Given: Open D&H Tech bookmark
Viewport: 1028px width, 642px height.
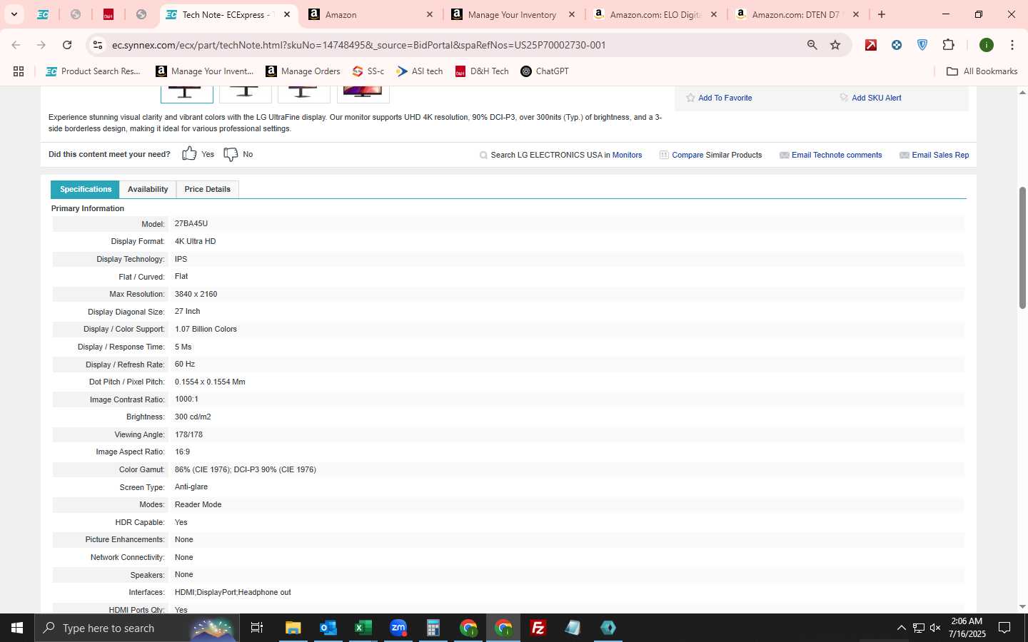Looking at the screenshot, I should [482, 71].
